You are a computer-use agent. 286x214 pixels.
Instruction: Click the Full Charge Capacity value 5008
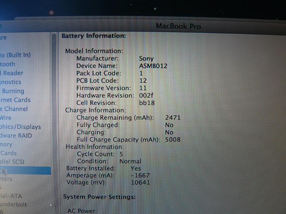click(173, 139)
